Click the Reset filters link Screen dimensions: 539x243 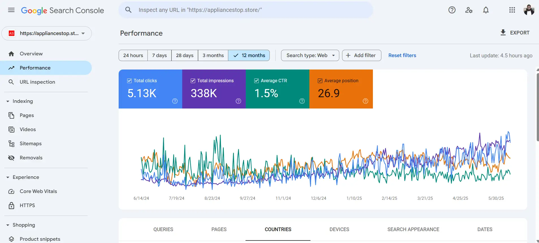pos(402,55)
